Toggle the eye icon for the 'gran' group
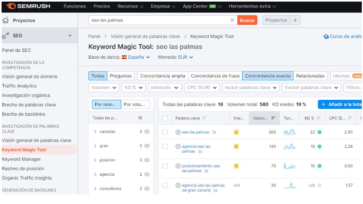 click(x=147, y=146)
